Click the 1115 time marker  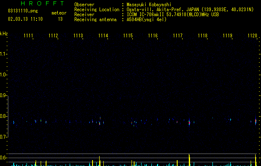[128, 36]
